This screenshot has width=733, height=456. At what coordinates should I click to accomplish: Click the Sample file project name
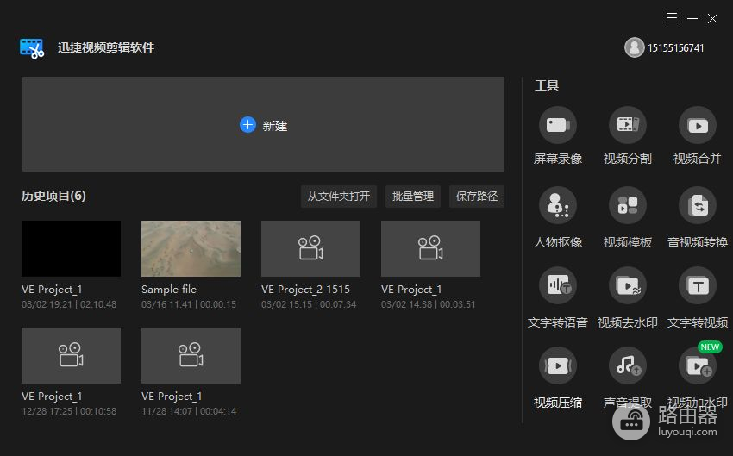(169, 290)
